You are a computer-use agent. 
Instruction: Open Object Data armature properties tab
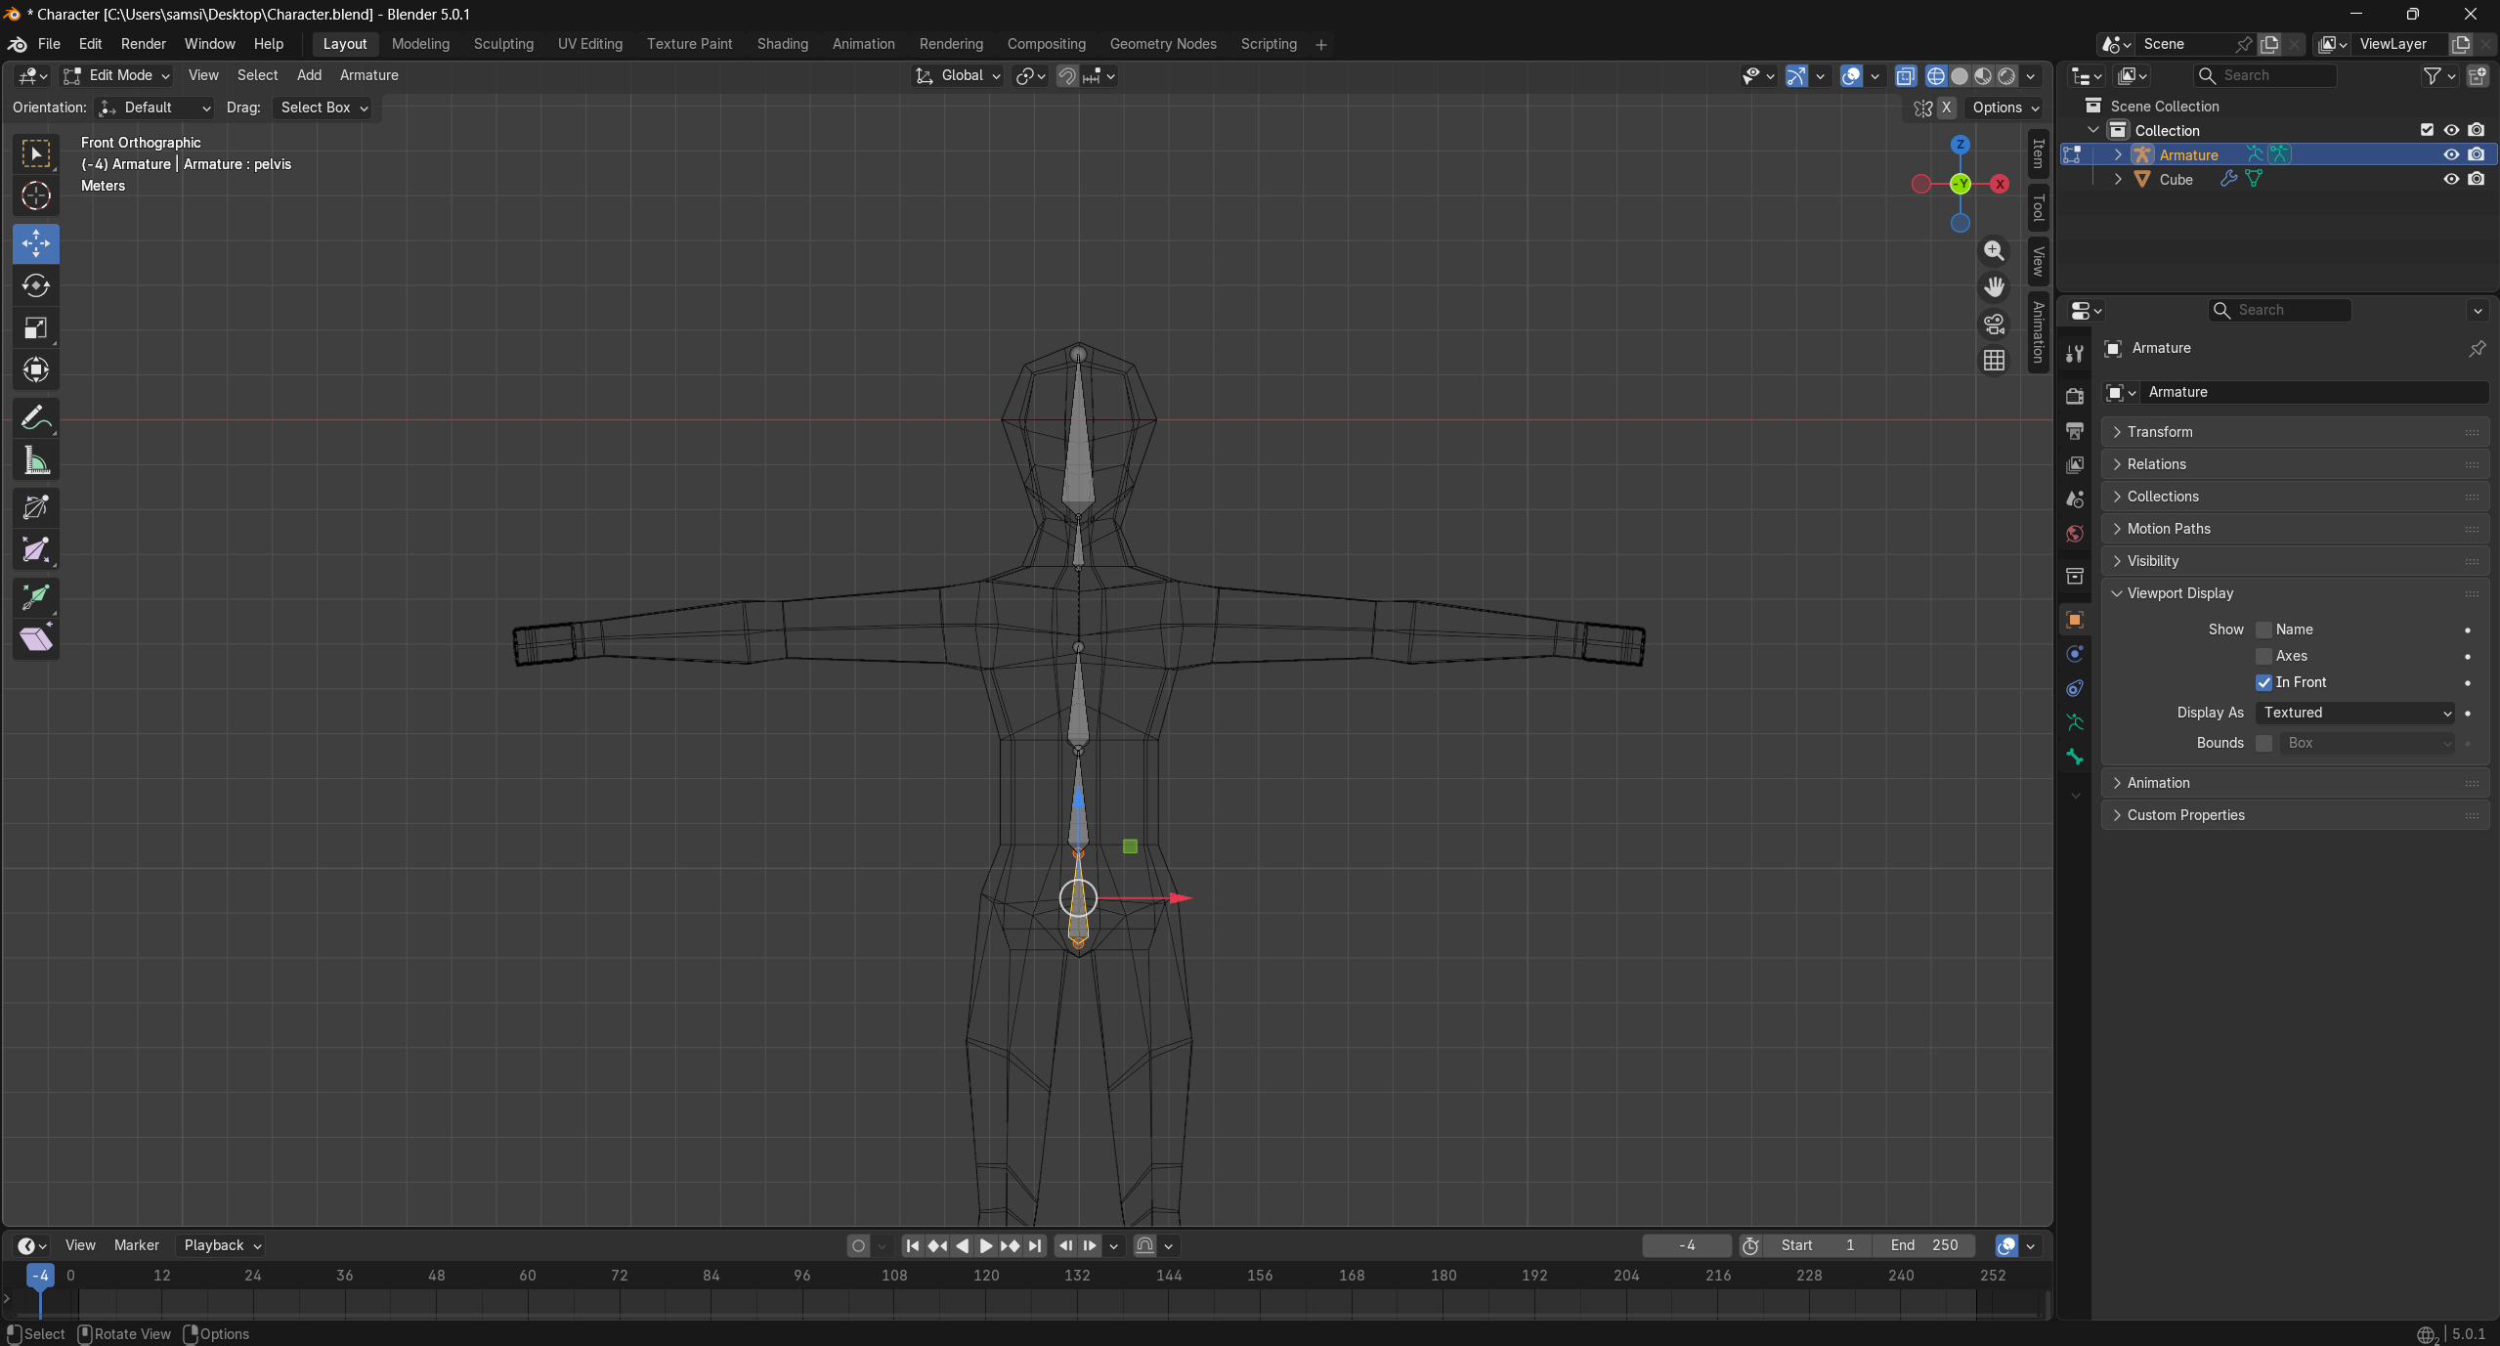pyautogui.click(x=2075, y=723)
